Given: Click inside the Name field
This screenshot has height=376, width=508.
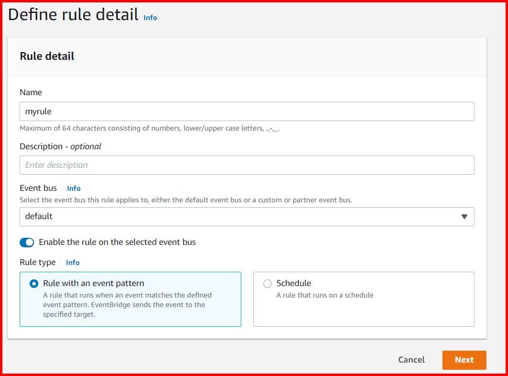Looking at the screenshot, I should pos(247,111).
